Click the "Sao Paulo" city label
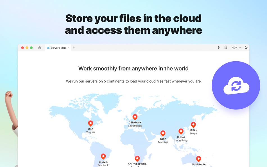The height and width of the screenshot is (167, 267). point(103,165)
